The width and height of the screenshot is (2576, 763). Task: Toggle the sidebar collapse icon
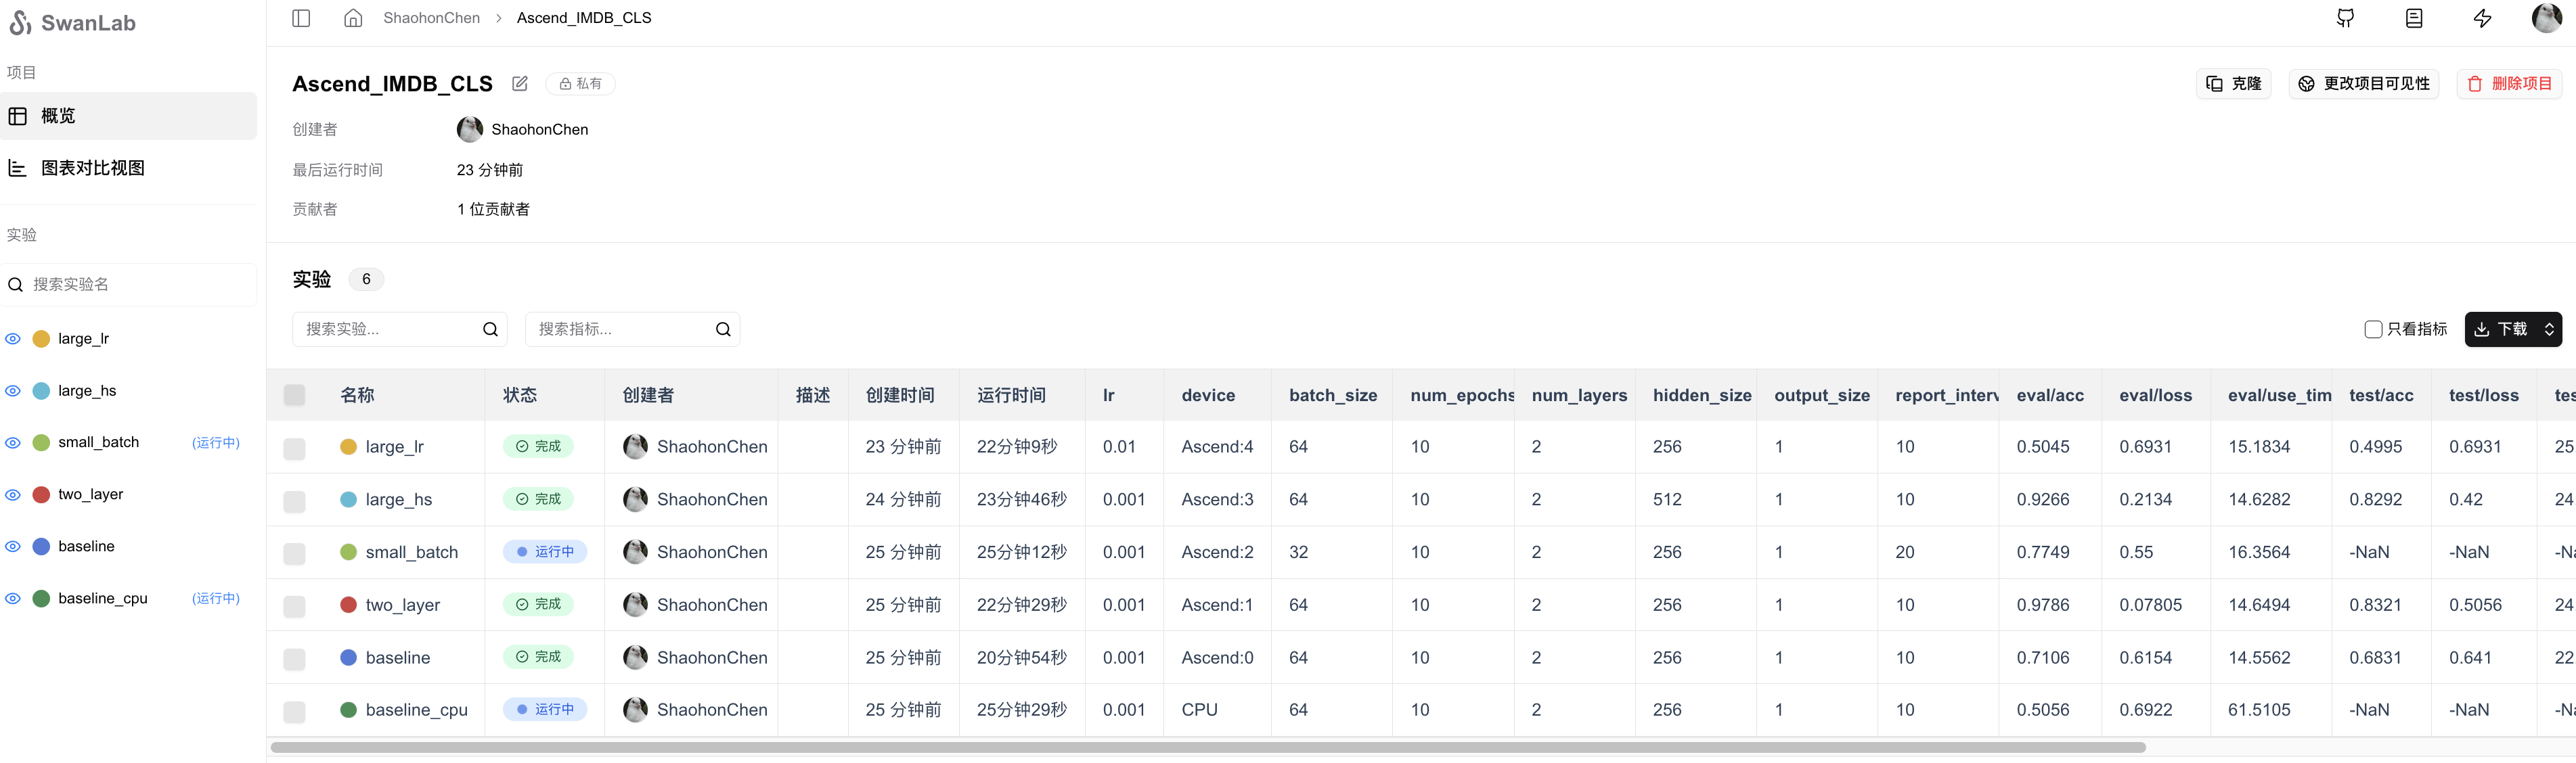tap(301, 18)
